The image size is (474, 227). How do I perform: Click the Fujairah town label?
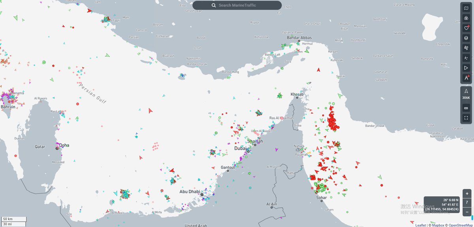(301, 154)
